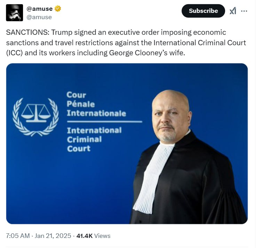
Task: Click the white line under "Internationale"
Action: 104,121
